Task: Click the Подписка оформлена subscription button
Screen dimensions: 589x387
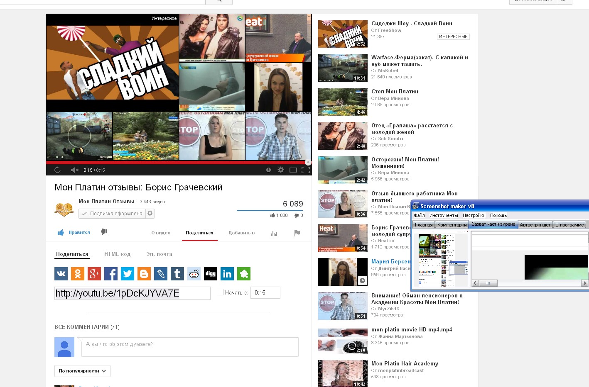Action: click(113, 214)
